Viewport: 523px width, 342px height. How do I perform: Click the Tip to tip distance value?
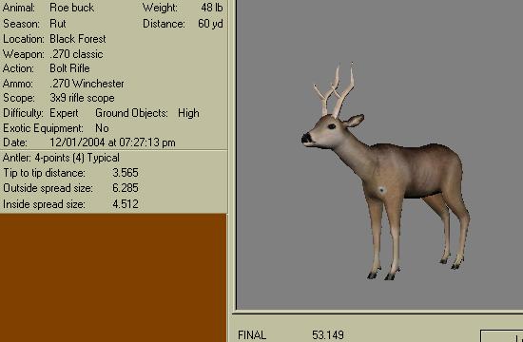(126, 173)
